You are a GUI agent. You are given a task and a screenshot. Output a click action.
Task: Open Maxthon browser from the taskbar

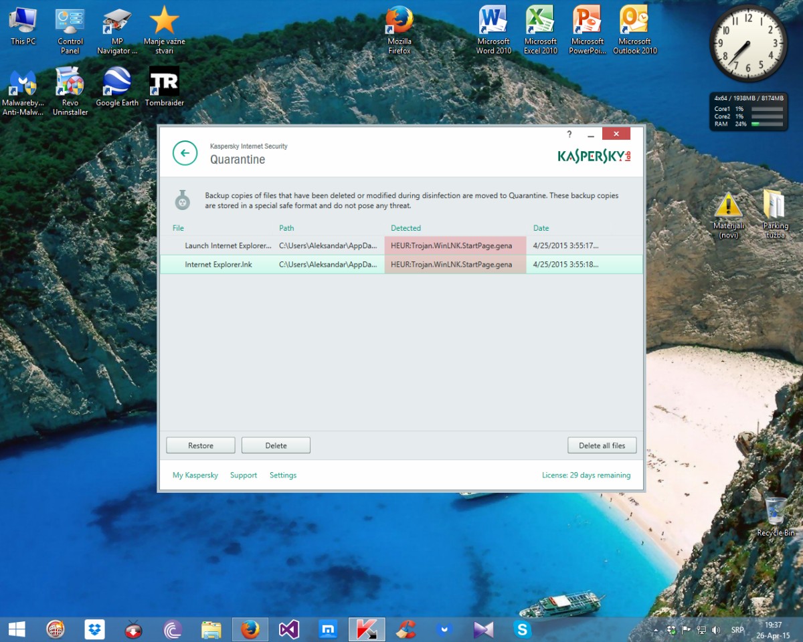tap(328, 629)
